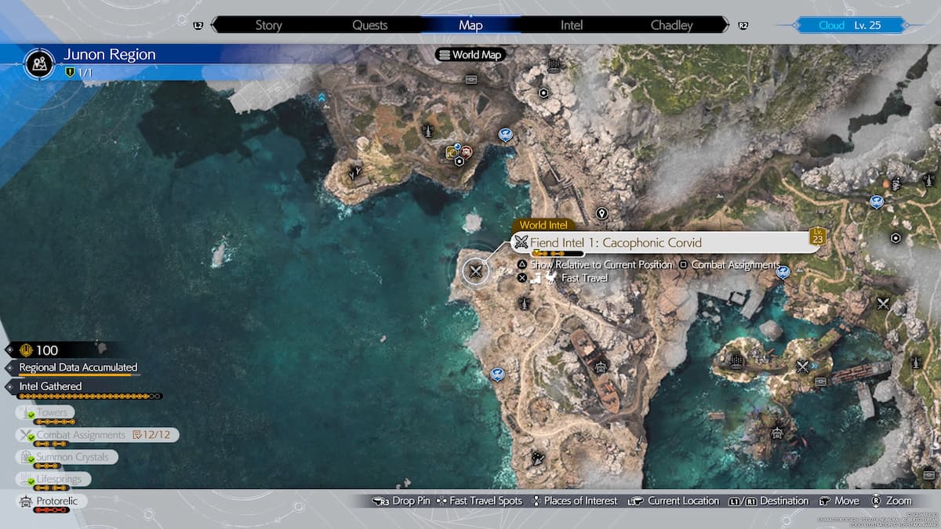This screenshot has height=529, width=941.
Task: Open the World Map selector
Action: click(x=470, y=55)
